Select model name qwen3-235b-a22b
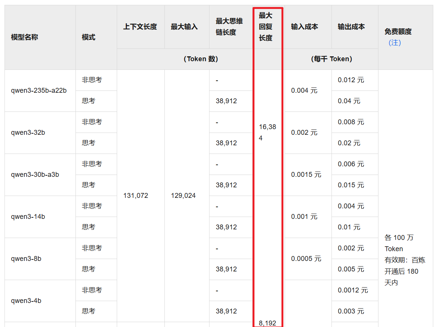The width and height of the screenshot is (437, 327). pos(39,90)
